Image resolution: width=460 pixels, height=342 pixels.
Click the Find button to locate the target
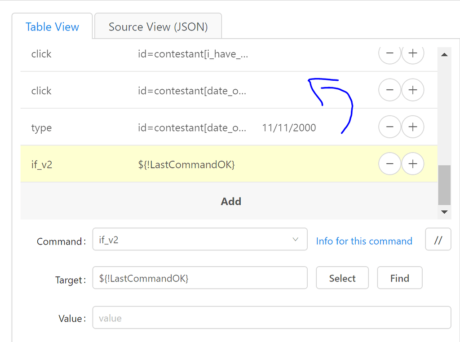tap(399, 278)
